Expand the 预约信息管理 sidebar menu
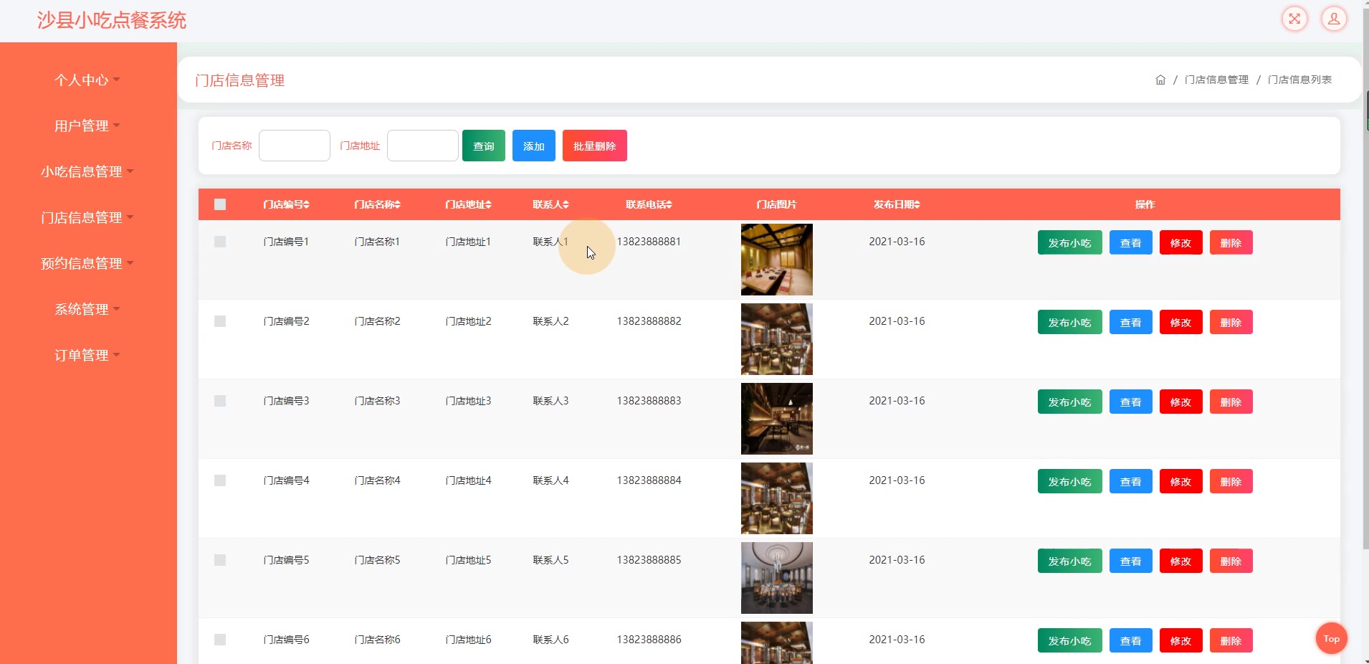 [x=87, y=263]
